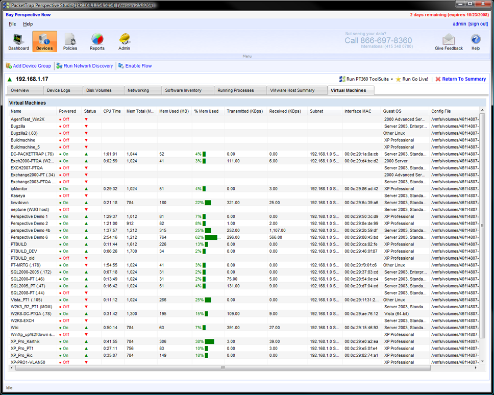Image resolution: width=494 pixels, height=395 pixels.
Task: Click green status arrow for XP_Pro_Karthik
Action: [x=86, y=341]
